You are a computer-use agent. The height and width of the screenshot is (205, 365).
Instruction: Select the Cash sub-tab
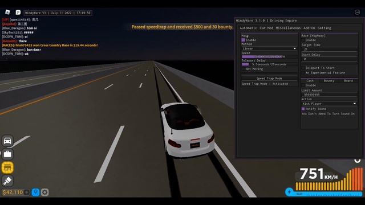[x=310, y=81]
